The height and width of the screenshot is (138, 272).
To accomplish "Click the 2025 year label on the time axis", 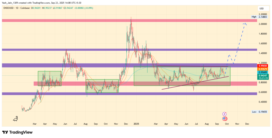I will [136, 124].
